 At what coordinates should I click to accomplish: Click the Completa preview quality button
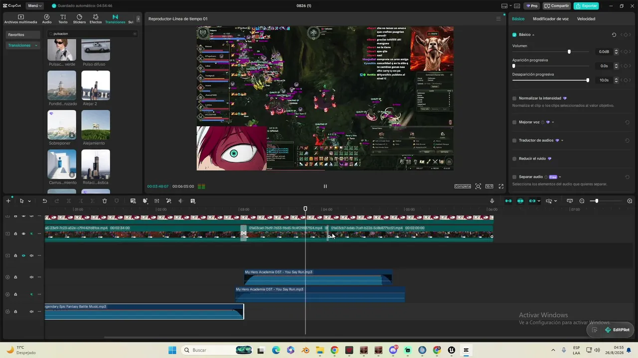pyautogui.click(x=463, y=186)
